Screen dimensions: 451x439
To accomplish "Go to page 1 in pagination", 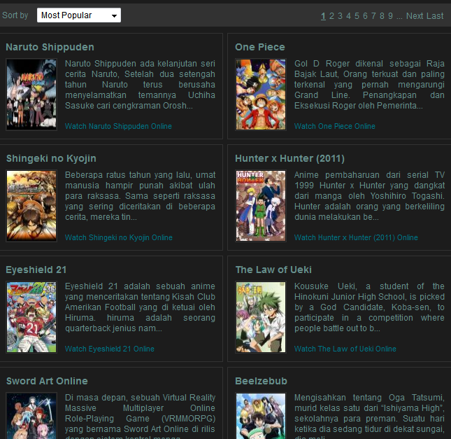I will point(323,16).
